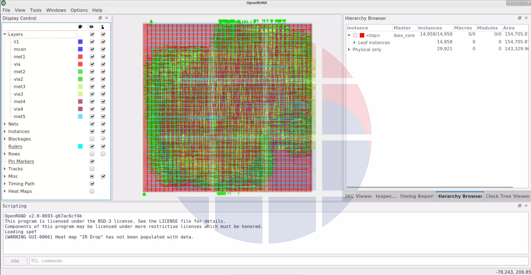Toggle visibility of met1 layer

point(92,57)
